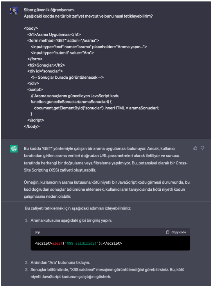Click the document.getElementById innerHTML code line

click(x=96, y=108)
